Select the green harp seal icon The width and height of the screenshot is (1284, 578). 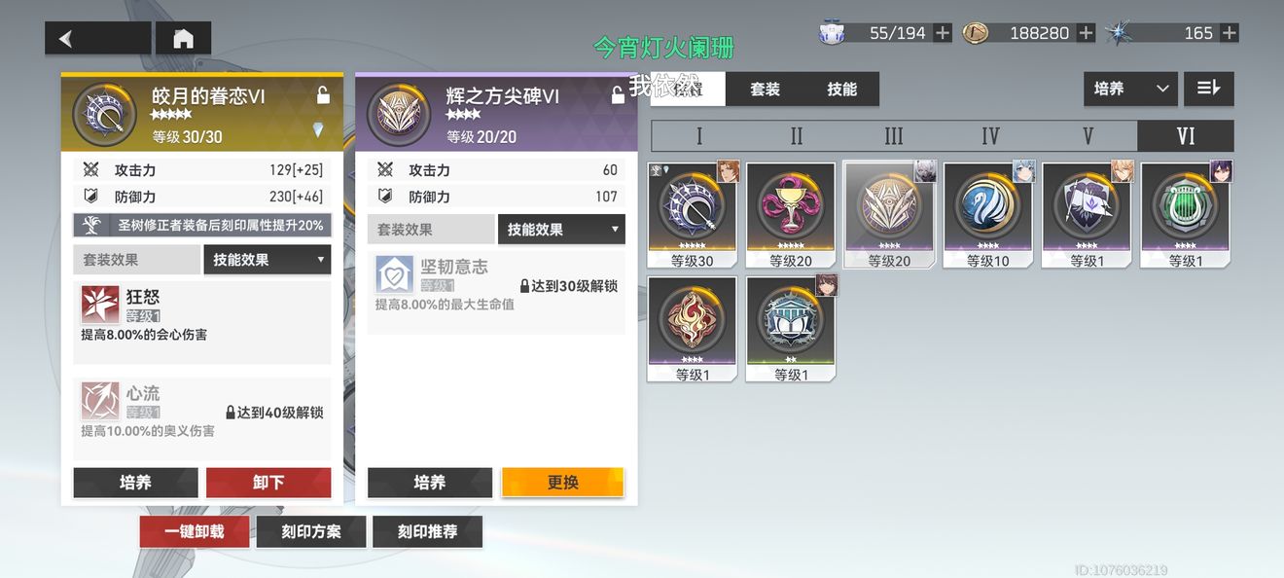pos(1186,215)
